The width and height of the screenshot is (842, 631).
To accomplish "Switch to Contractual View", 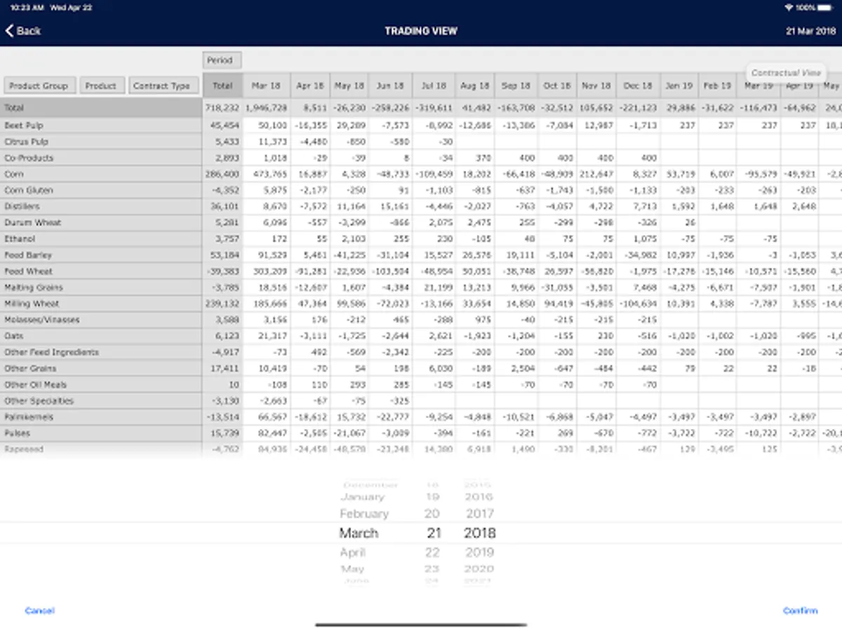I will coord(785,73).
